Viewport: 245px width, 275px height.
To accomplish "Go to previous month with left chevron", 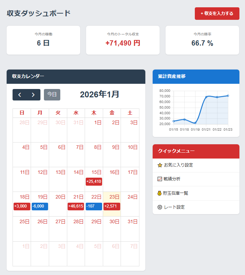I will 20,95.
